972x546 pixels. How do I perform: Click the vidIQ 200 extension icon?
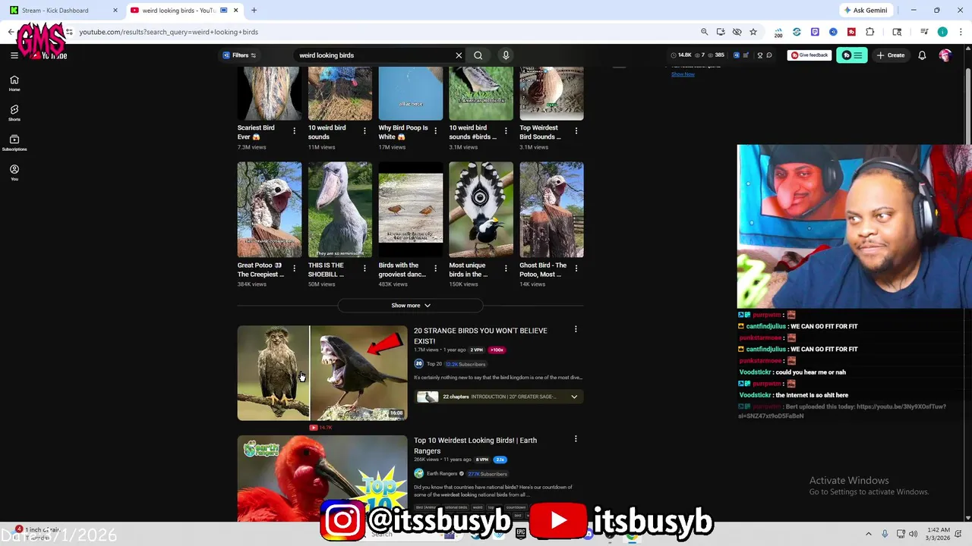778,32
